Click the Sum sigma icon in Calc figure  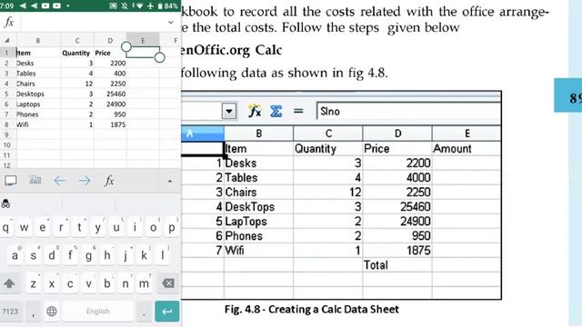(x=276, y=111)
